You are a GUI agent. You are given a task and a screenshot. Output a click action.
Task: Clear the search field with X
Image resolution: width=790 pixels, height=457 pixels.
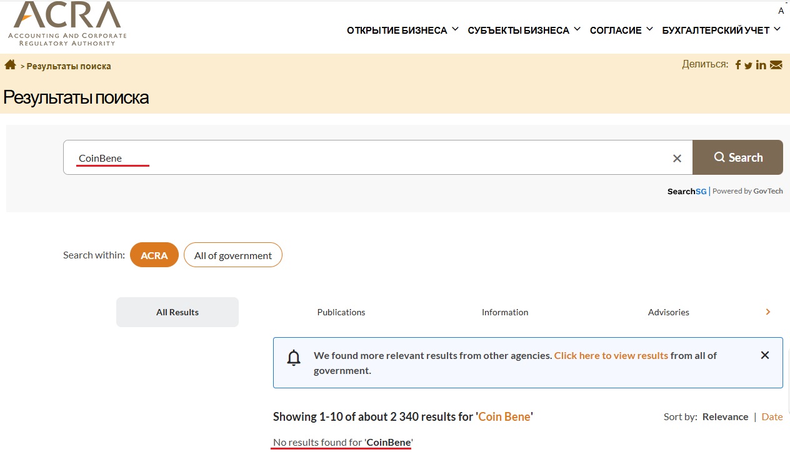tap(677, 158)
